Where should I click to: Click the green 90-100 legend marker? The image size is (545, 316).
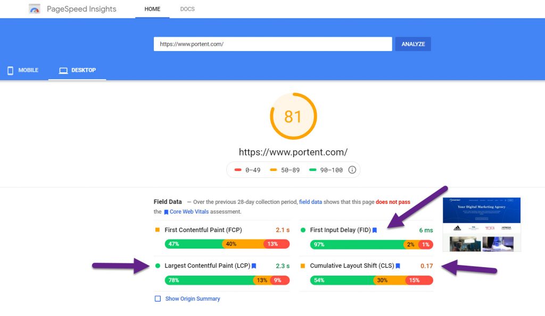click(313, 170)
